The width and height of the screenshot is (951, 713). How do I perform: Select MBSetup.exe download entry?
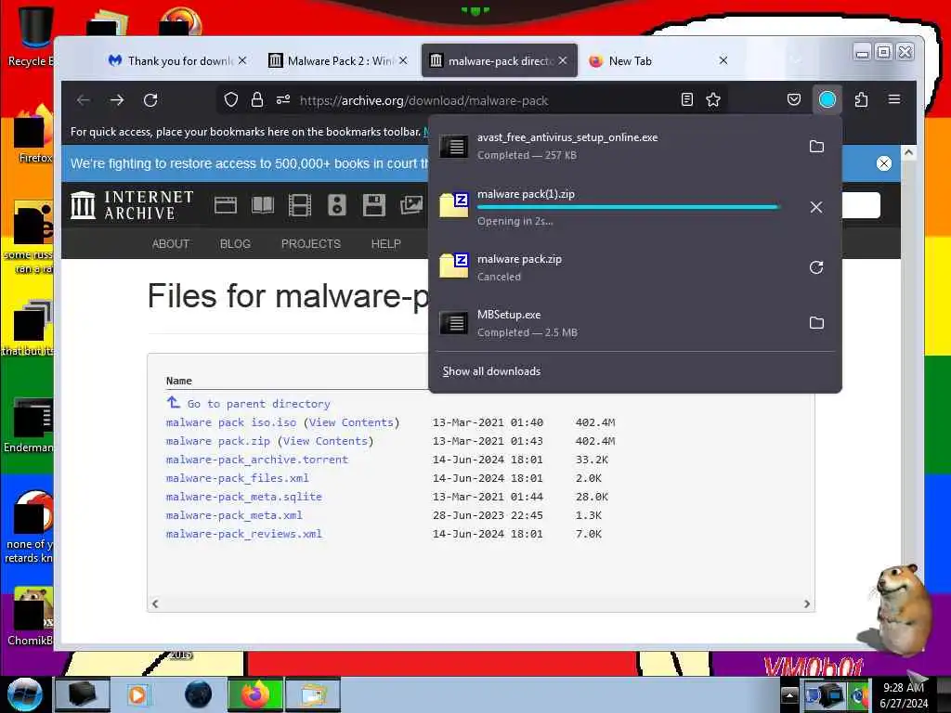(x=616, y=323)
